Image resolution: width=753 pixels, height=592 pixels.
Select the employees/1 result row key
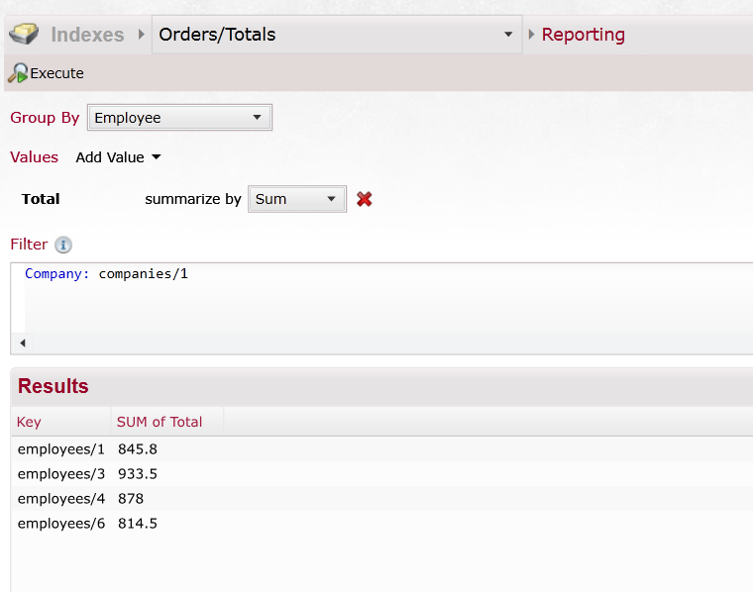tap(61, 449)
